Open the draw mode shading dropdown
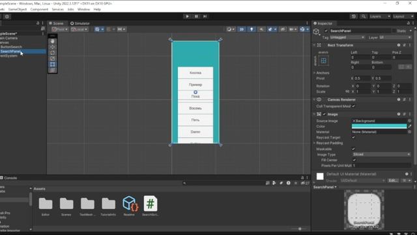 coord(230,29)
